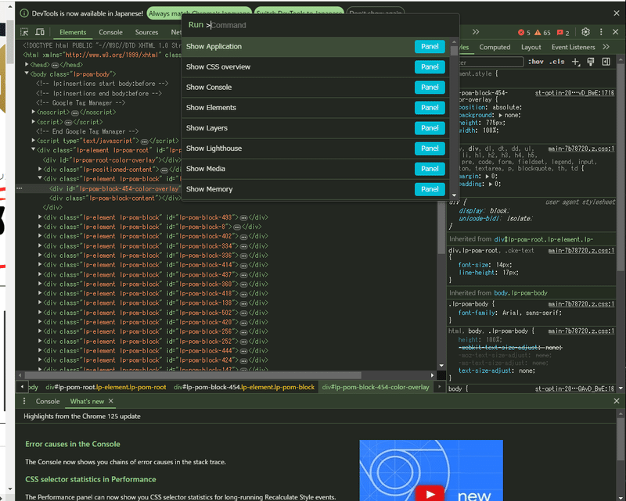Image resolution: width=626 pixels, height=501 pixels.
Task: Click Panel button beside Show Layers
Action: (x=430, y=128)
